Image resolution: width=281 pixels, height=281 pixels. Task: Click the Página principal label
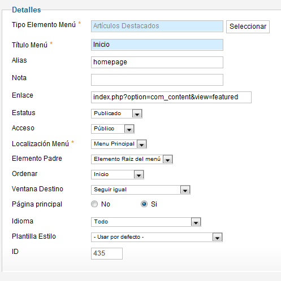pyautogui.click(x=37, y=204)
